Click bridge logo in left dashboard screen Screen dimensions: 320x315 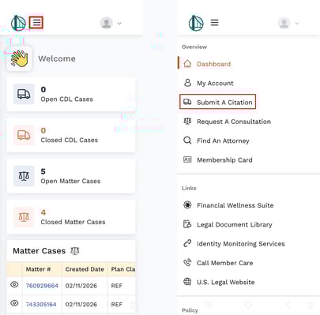coord(18,23)
